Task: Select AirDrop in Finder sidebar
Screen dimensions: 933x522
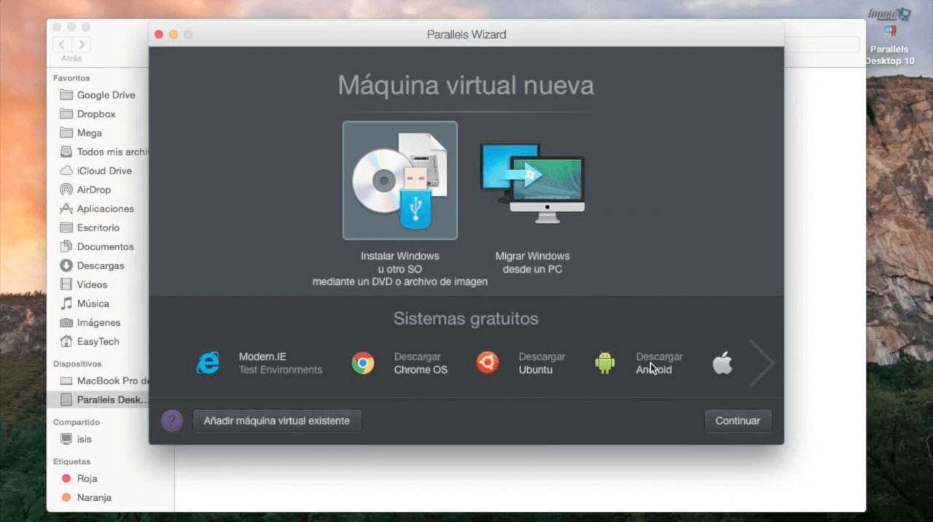Action: [93, 190]
